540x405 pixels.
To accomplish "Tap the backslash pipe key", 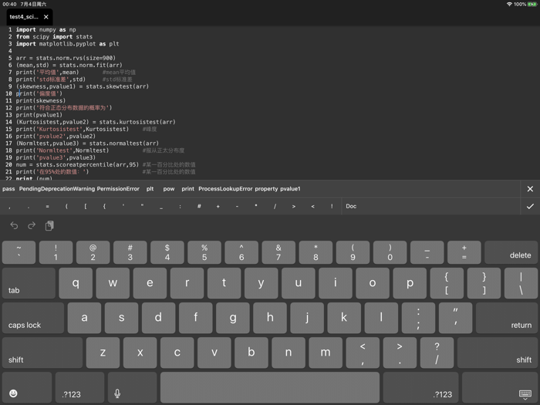I will point(521,283).
